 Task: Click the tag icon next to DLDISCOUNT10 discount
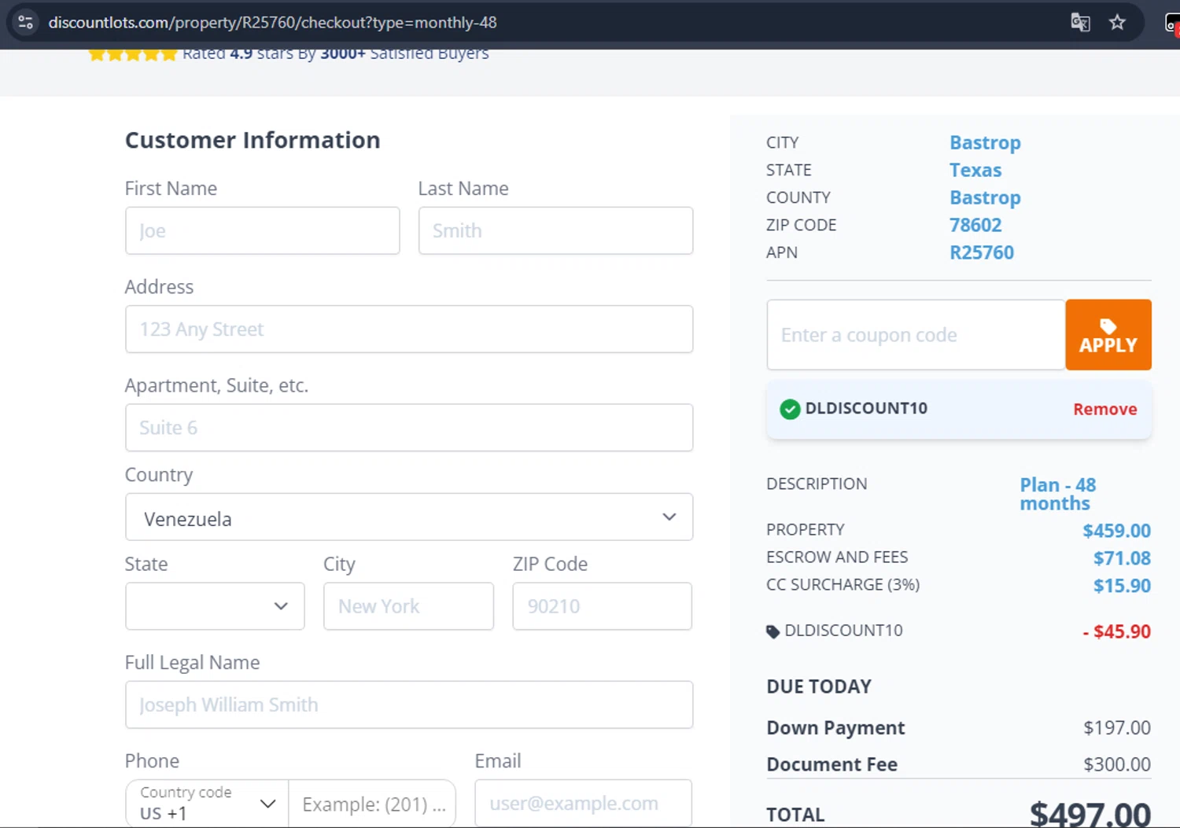[773, 631]
